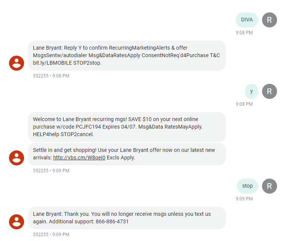
Task: Open the http://vbs.cm/W8qej0 link
Action: pos(79,158)
